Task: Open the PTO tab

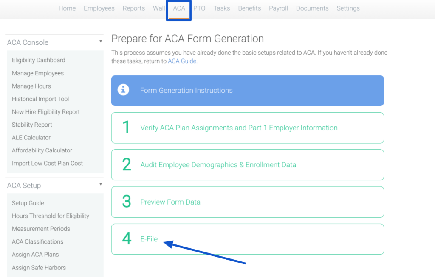Action: tap(199, 8)
